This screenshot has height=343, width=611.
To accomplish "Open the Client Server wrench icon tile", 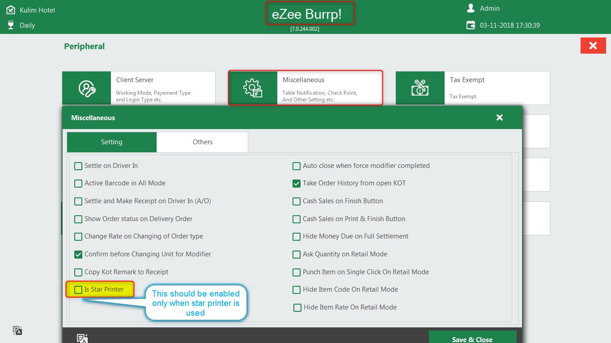I will (86, 88).
